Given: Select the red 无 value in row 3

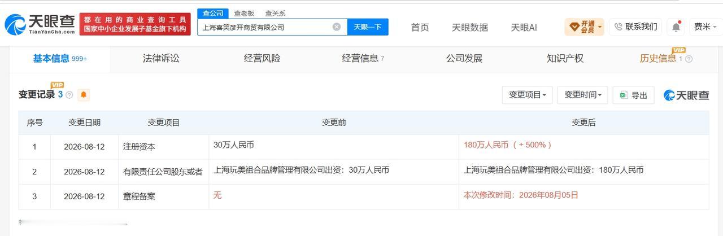Looking at the screenshot, I should click(217, 195).
